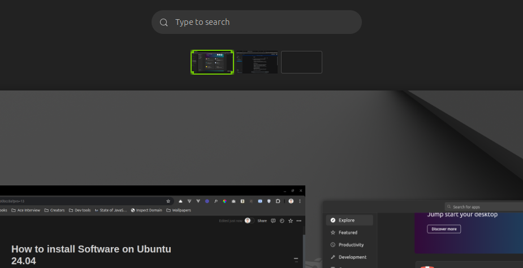Viewport: 523px width, 268px height.
Task: Click the 'Jump start your desktop' banner text
Action: pos(463,214)
